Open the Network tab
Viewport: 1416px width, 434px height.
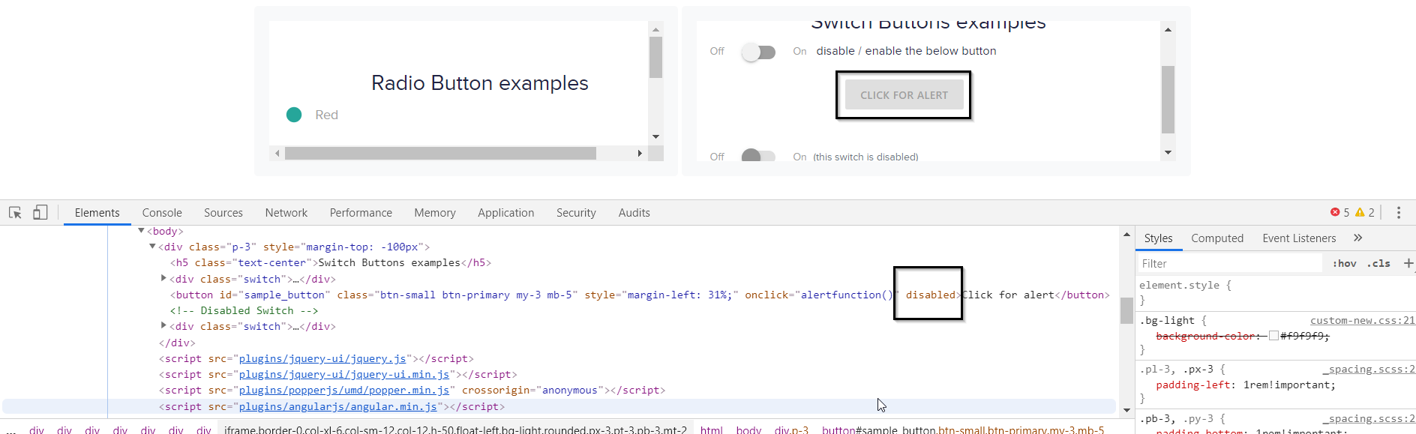[x=286, y=213]
